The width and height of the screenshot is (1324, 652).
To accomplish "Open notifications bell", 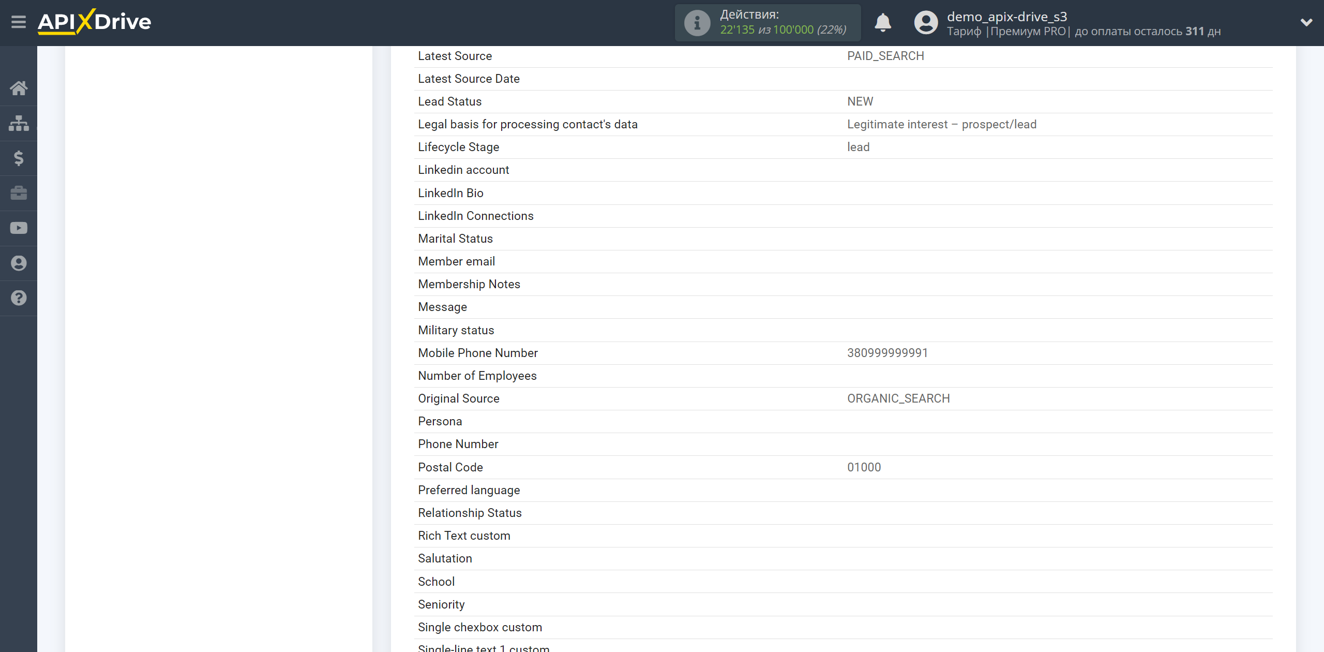I will point(883,23).
